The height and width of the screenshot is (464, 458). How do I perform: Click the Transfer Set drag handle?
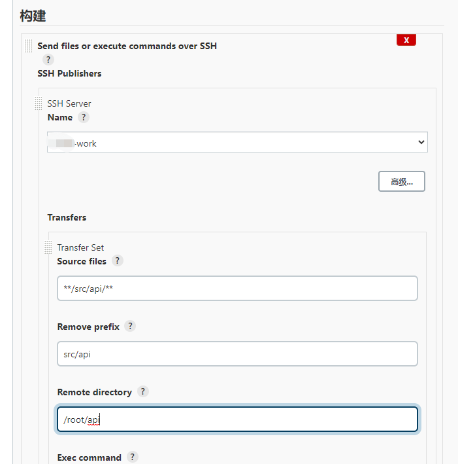pos(48,247)
